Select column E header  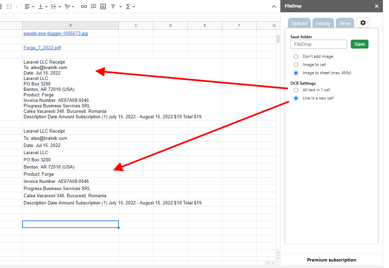click(205, 25)
